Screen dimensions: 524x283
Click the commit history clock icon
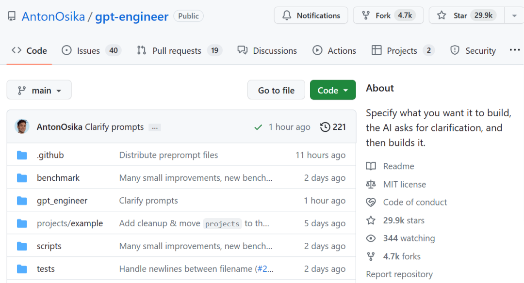325,127
